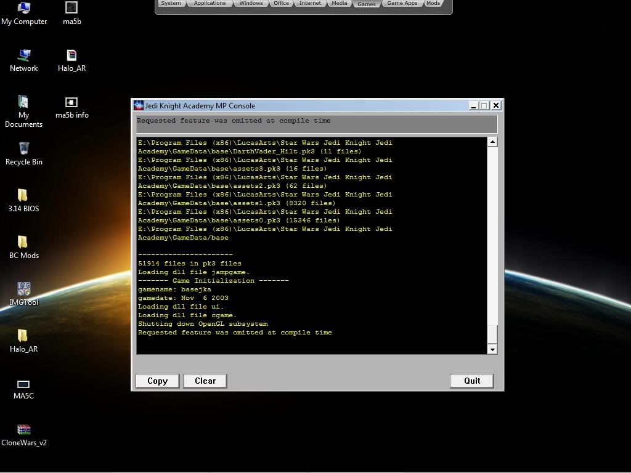The image size is (631, 473).
Task: Select the Games tab
Action: click(367, 4)
